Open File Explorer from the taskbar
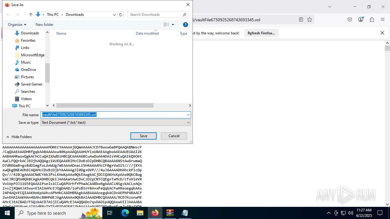390x219 pixels. click(140, 213)
